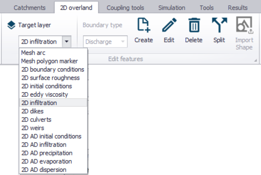This screenshot has width=261, height=175.
Task: Select 2D AD infiltration option
Action: coord(53,145)
